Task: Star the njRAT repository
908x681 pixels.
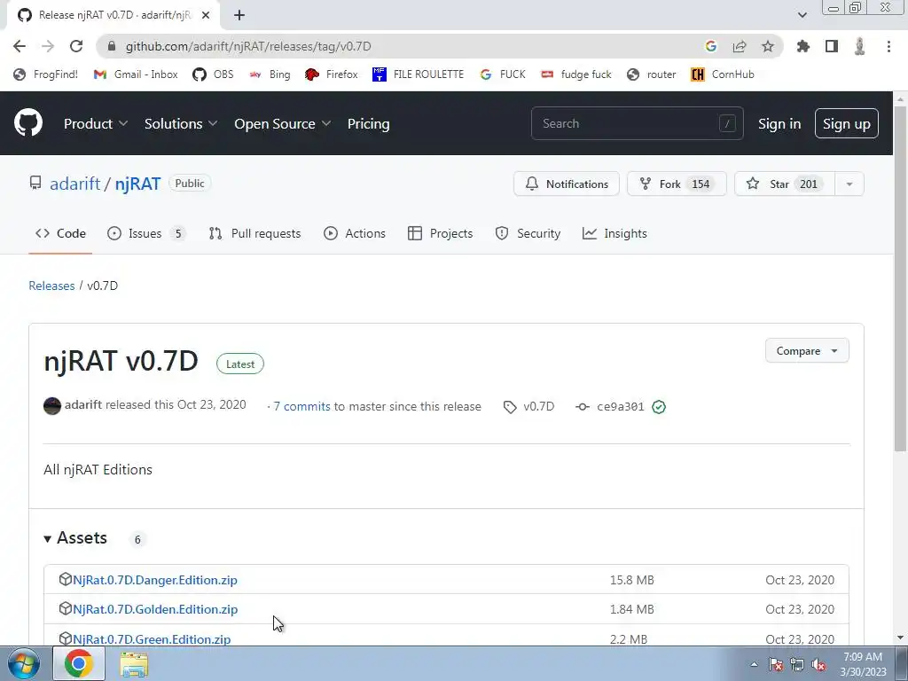Action: click(785, 184)
